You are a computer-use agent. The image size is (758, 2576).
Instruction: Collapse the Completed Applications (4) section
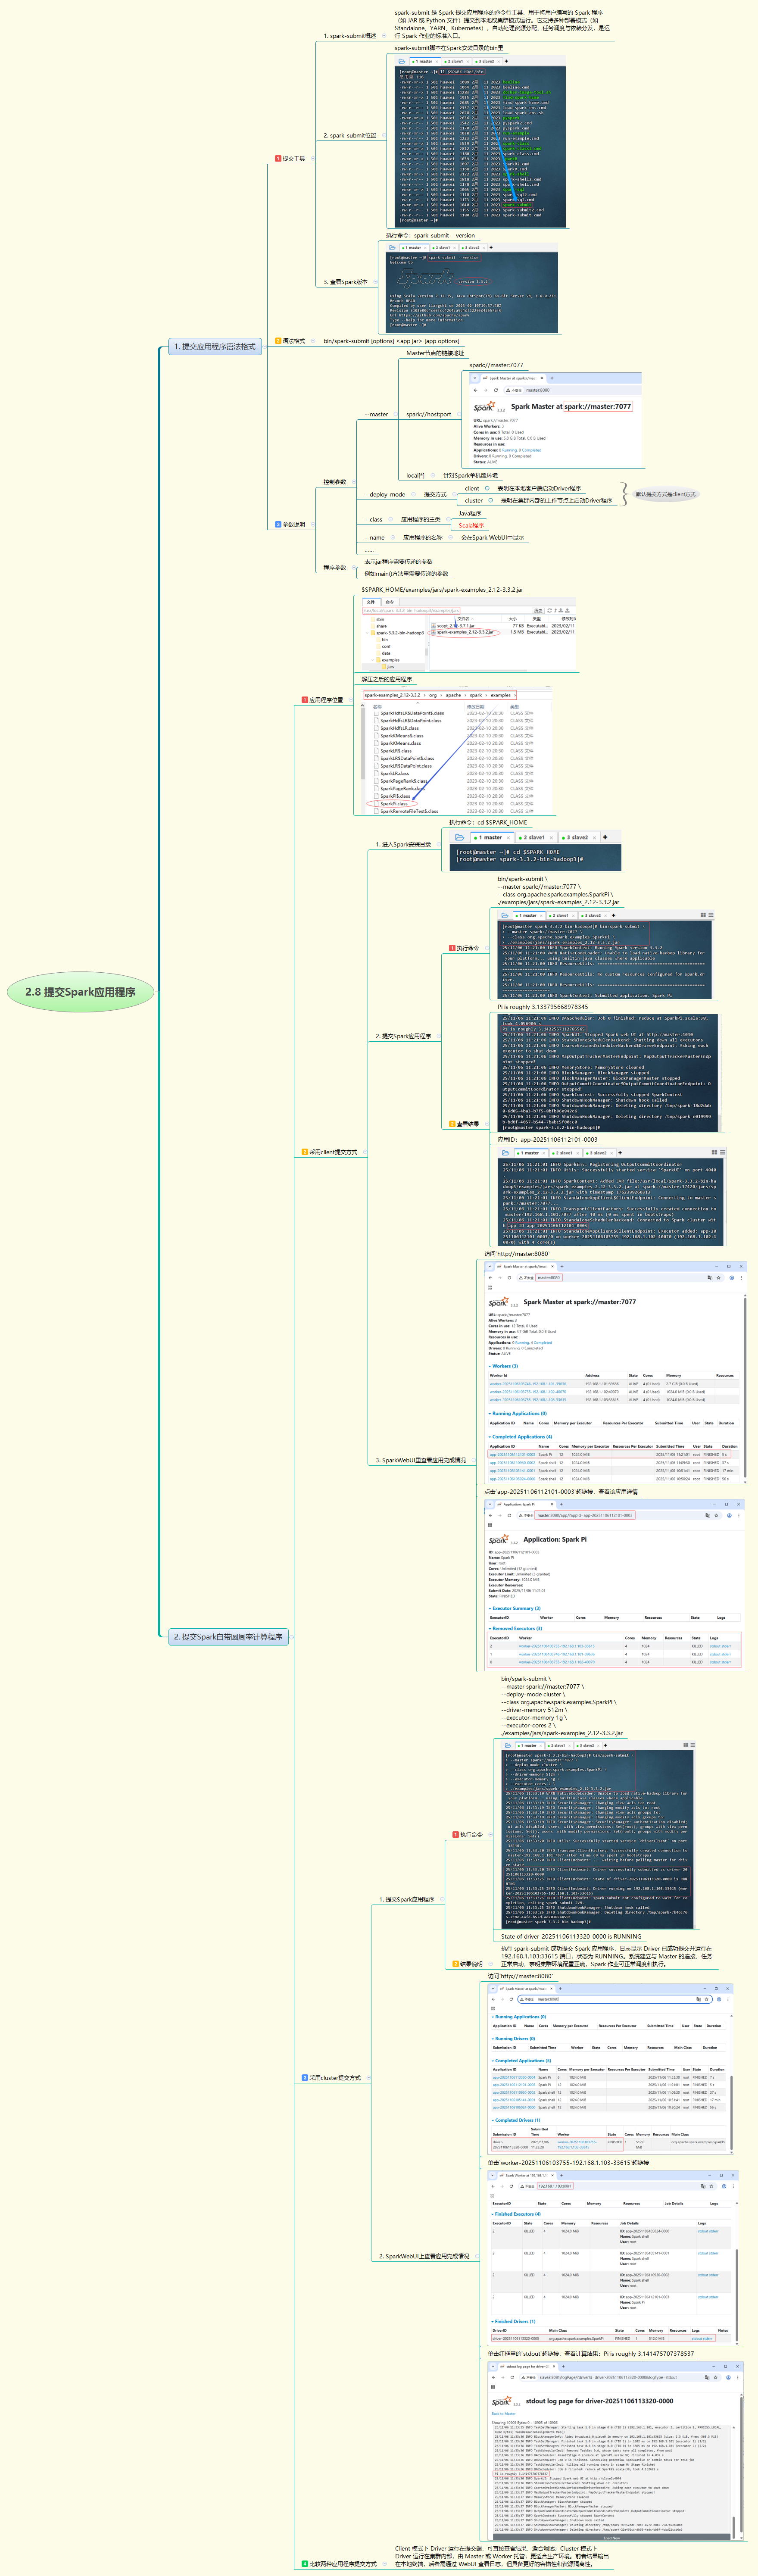tap(520, 1437)
